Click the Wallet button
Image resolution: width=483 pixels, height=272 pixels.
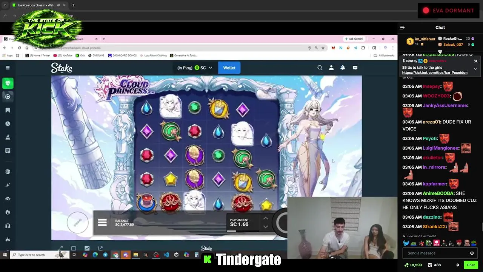229,68
